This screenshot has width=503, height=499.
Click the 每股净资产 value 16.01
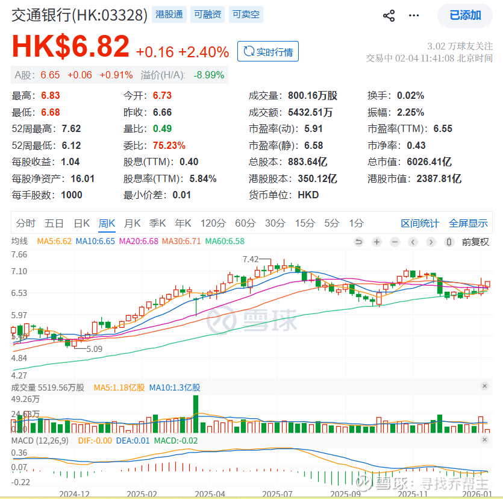[x=83, y=178]
